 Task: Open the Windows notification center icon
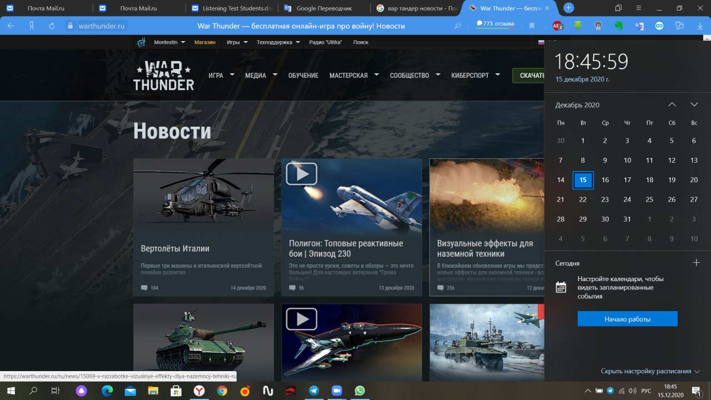[696, 391]
